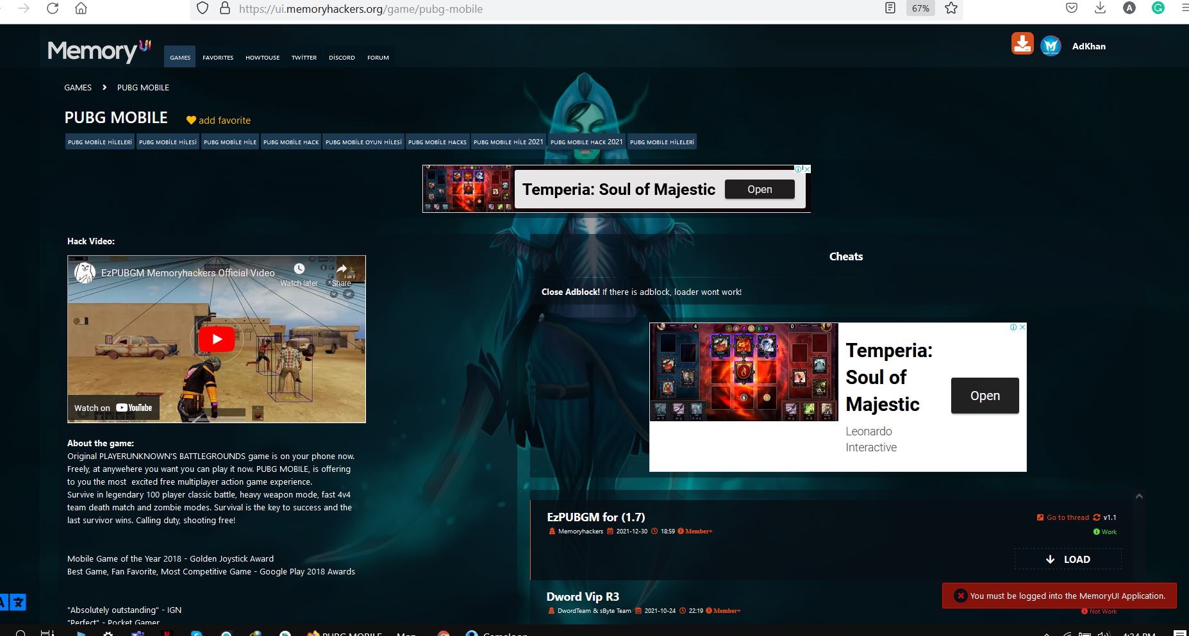The width and height of the screenshot is (1189, 636).
Task: Load the EzPUBGM cheat
Action: click(x=1068, y=559)
